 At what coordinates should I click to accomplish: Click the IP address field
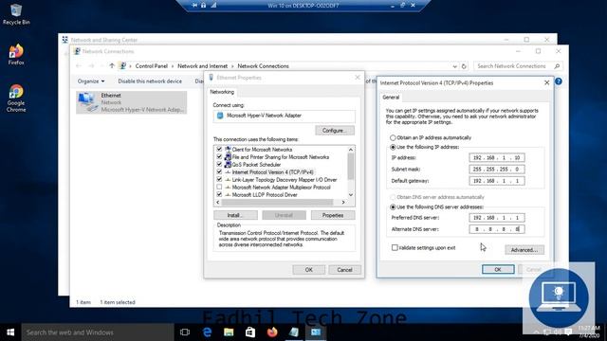click(497, 158)
